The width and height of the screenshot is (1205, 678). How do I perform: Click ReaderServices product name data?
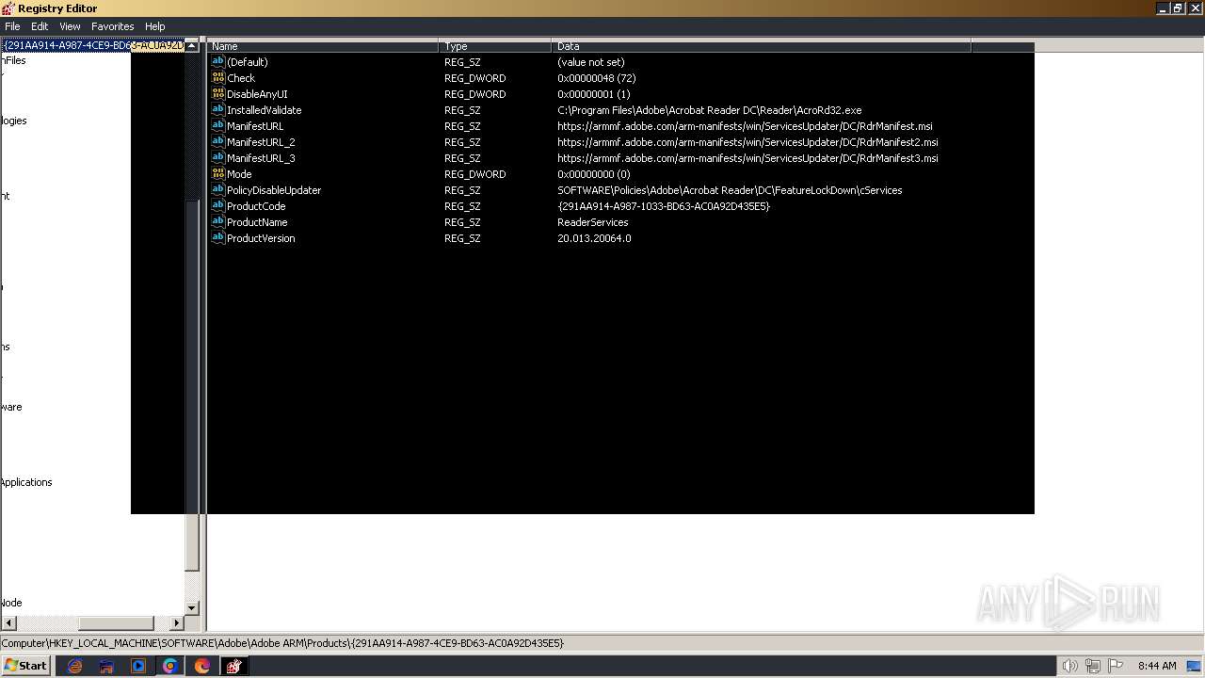593,222
